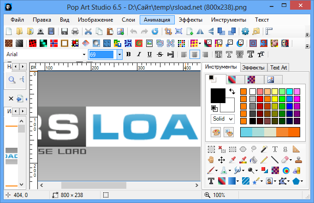This screenshot has width=314, height=203.
Task: Click the Print icon in toolbar
Action: 75,31
